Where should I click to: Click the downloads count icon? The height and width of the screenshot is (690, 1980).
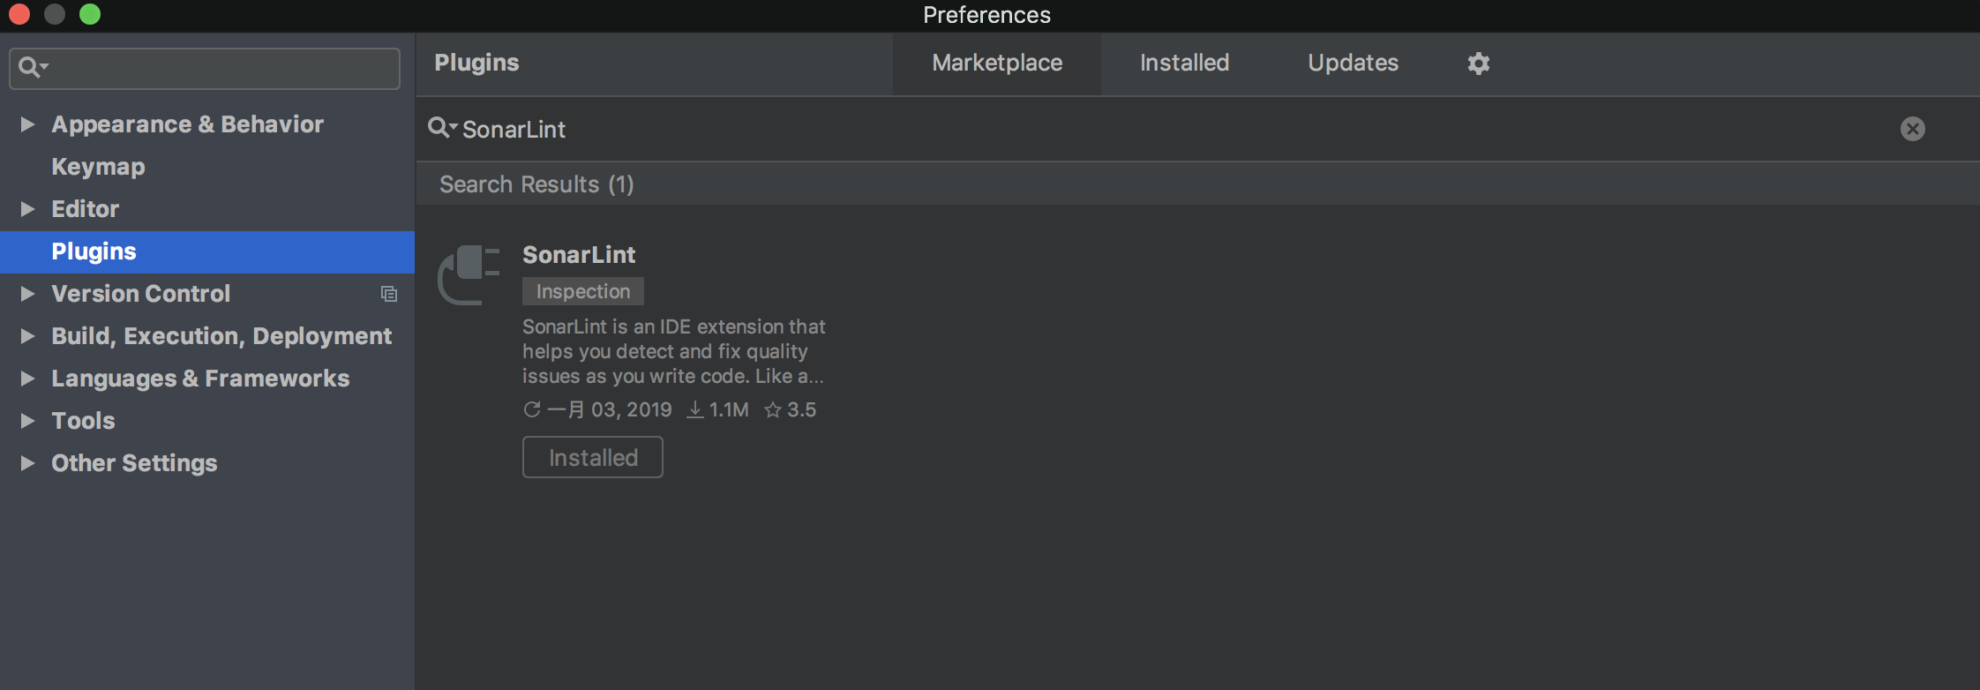tap(695, 409)
